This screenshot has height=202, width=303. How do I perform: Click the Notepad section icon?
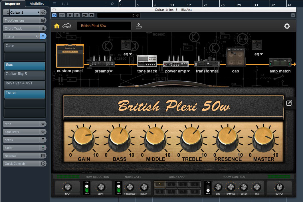[x=43, y=155]
